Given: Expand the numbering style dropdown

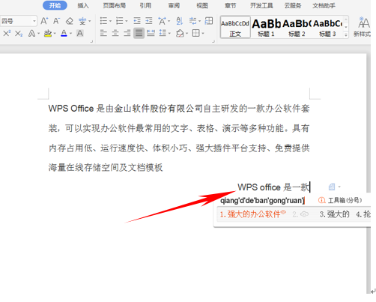Looking at the screenshot, I should tap(127, 21).
